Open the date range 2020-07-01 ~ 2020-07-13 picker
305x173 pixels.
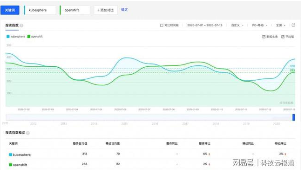[x=204, y=26]
